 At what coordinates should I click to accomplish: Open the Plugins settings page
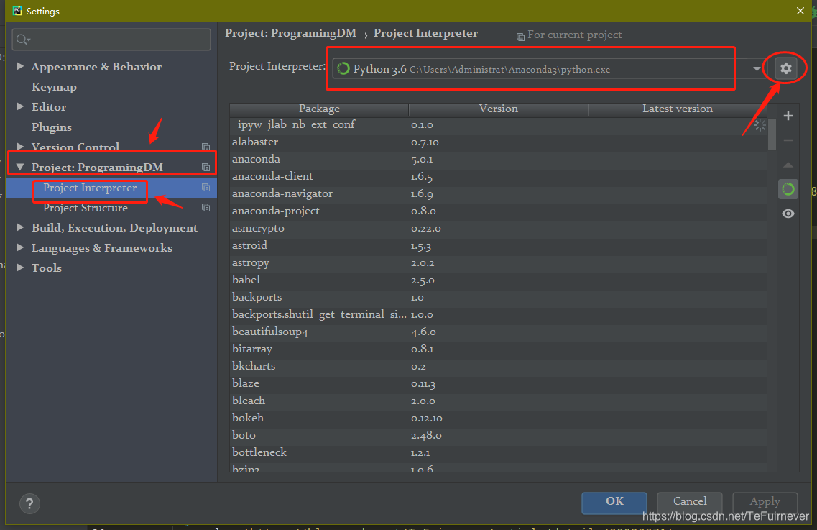coord(52,127)
